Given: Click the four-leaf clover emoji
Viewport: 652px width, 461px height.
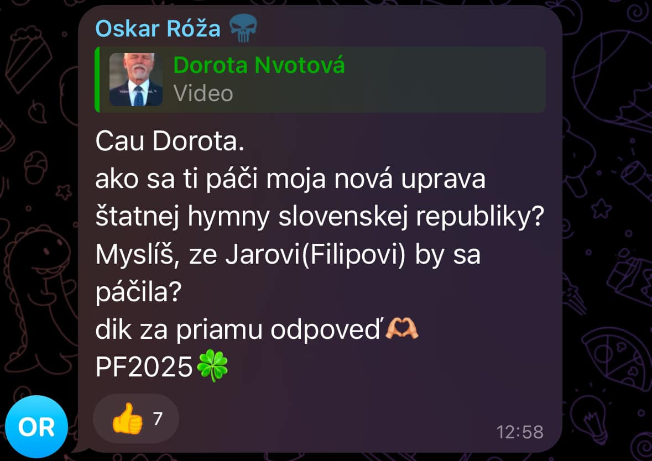Looking at the screenshot, I should pyautogui.click(x=212, y=365).
